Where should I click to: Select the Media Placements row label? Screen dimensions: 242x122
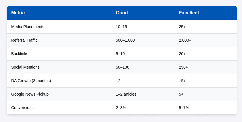(x=28, y=27)
